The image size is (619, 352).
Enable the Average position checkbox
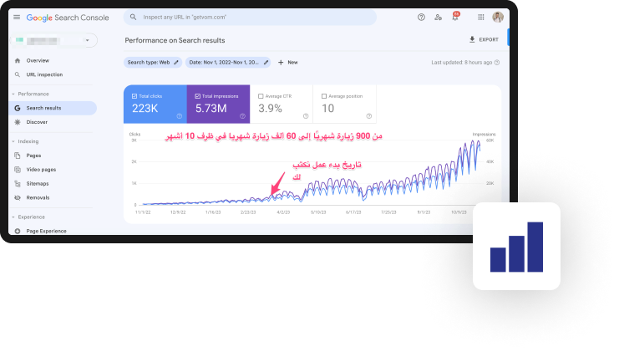tap(324, 96)
